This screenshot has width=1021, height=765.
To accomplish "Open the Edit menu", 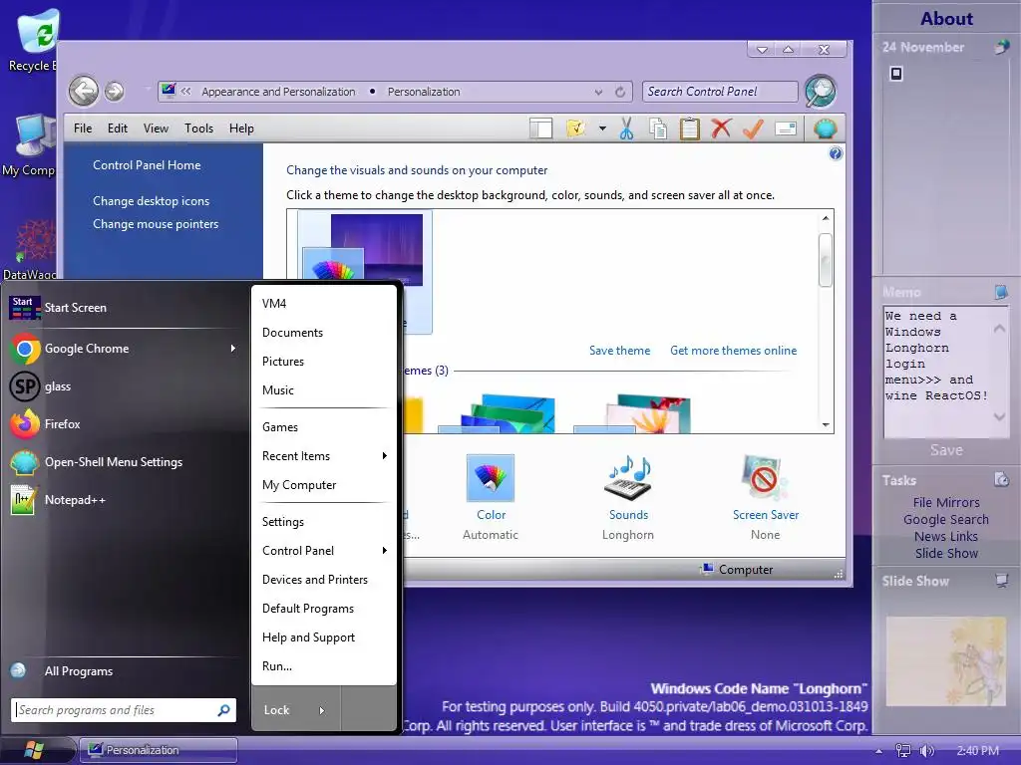I will [x=118, y=128].
